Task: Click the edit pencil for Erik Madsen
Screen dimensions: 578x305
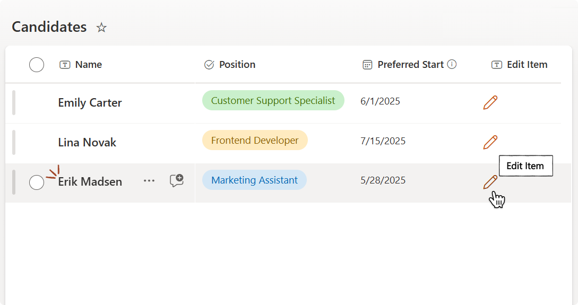Action: (490, 182)
